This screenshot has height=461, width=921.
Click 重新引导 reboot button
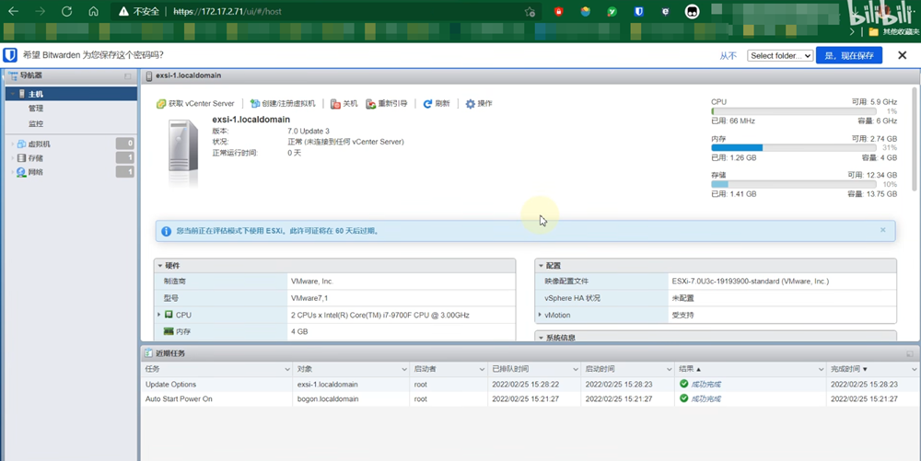coord(387,104)
